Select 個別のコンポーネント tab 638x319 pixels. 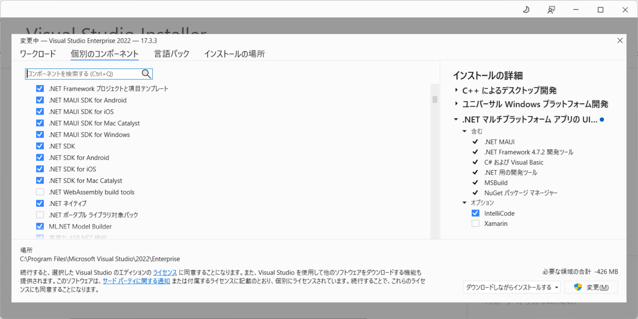click(x=105, y=54)
